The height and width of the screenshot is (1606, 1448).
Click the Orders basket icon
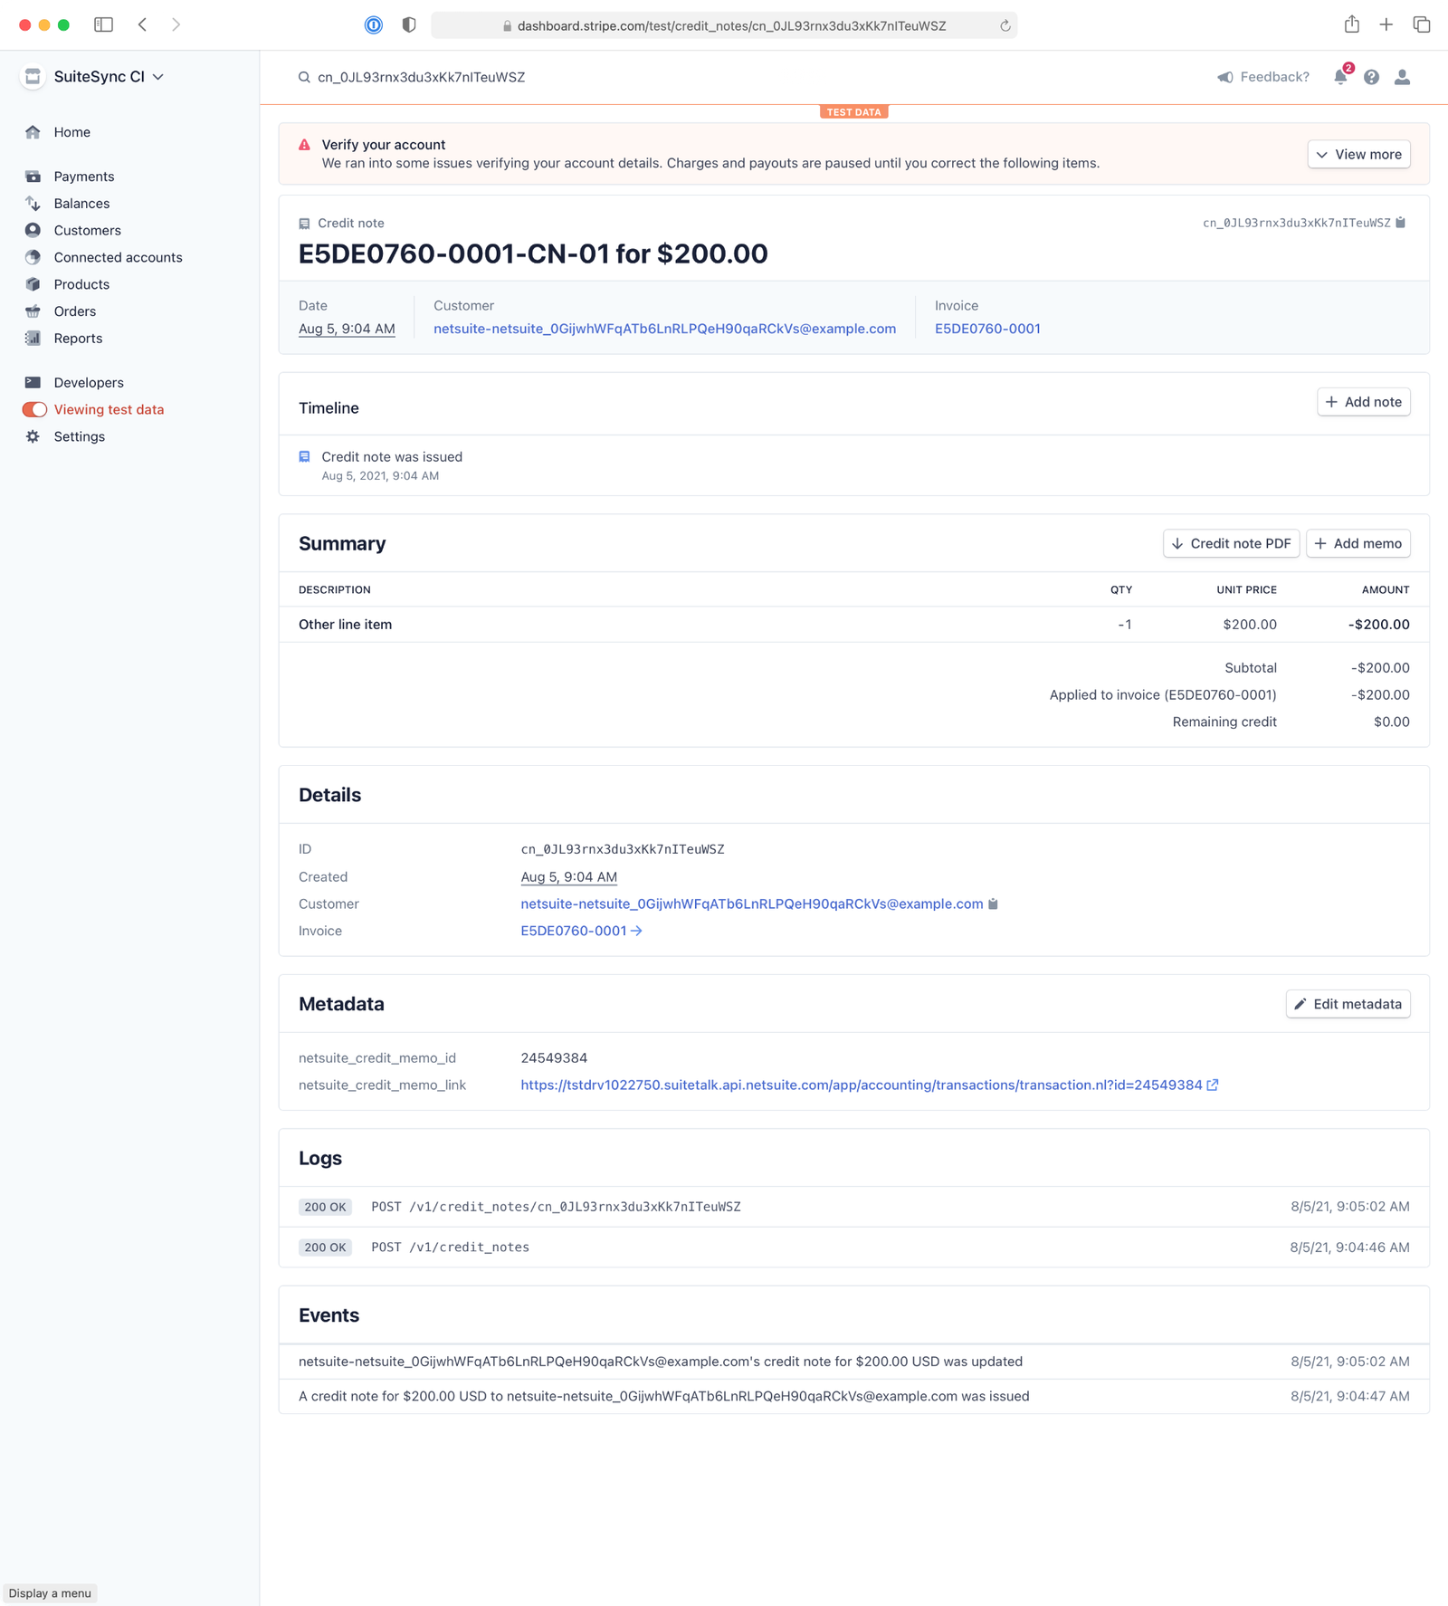33,311
